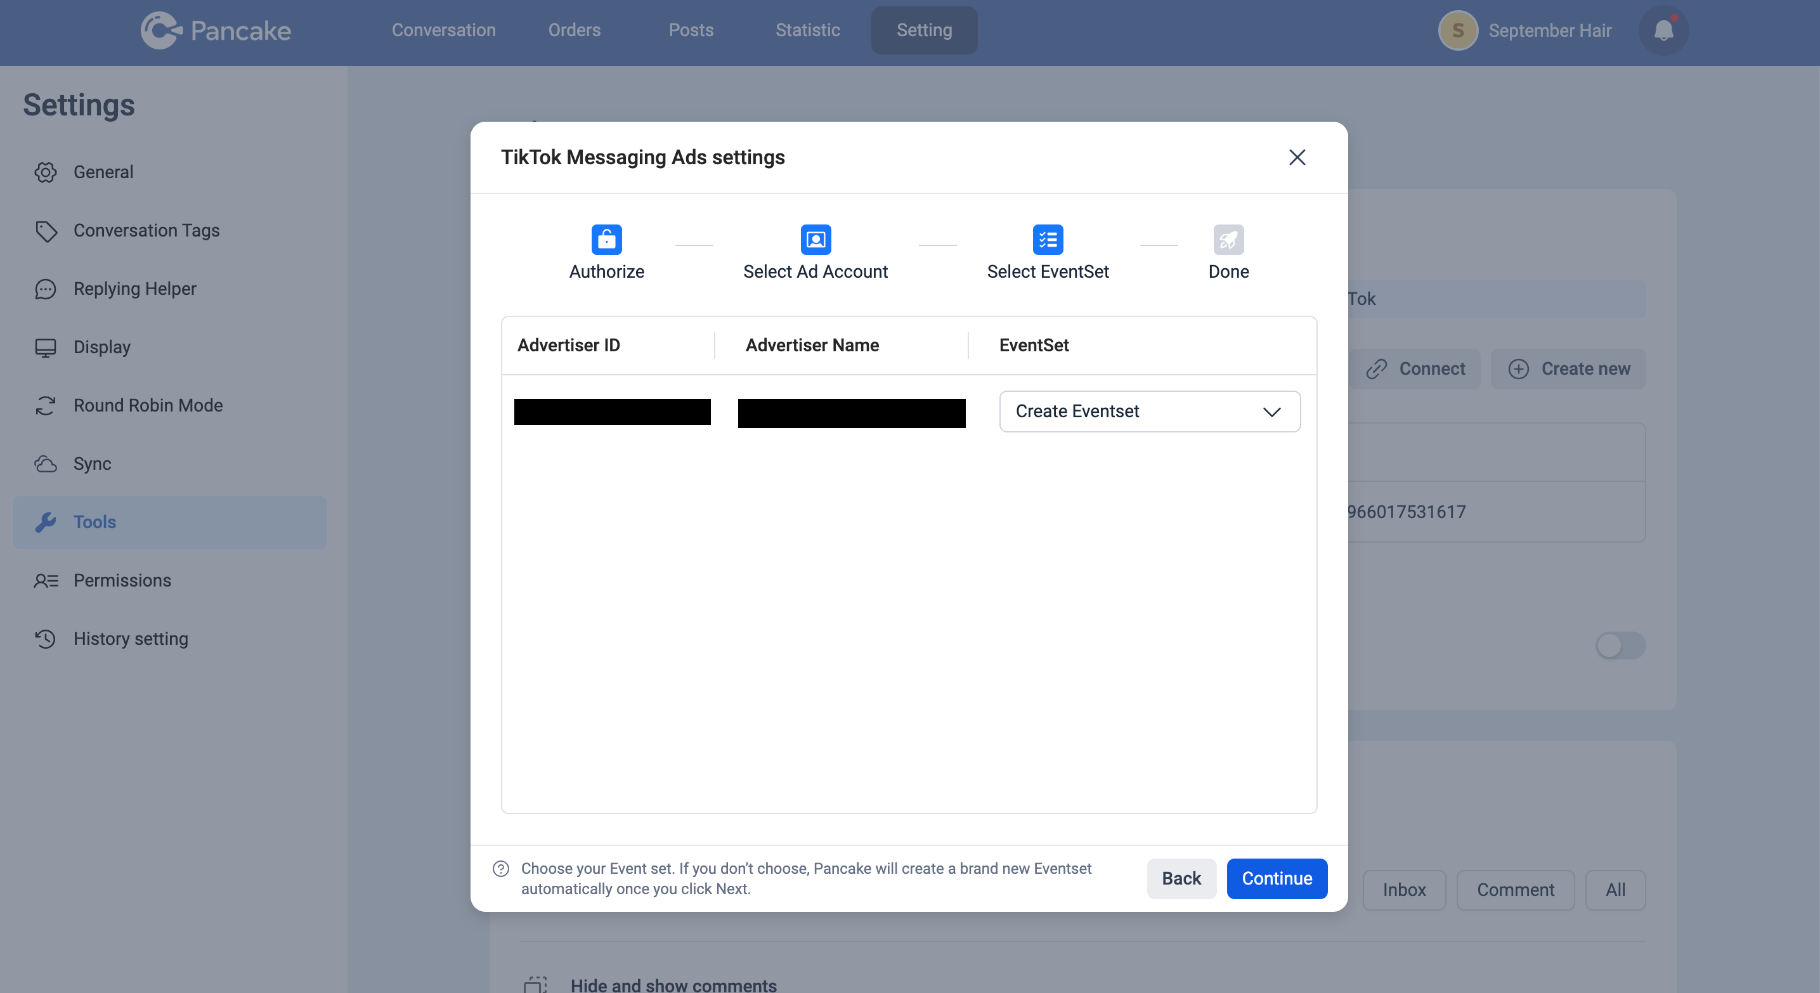This screenshot has height=993, width=1820.
Task: Click the All filter button
Action: pos(1615,890)
